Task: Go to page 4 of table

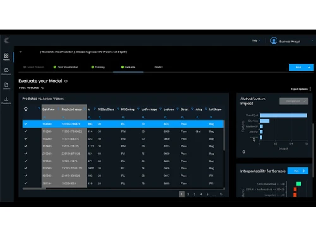Action: click(x=201, y=194)
